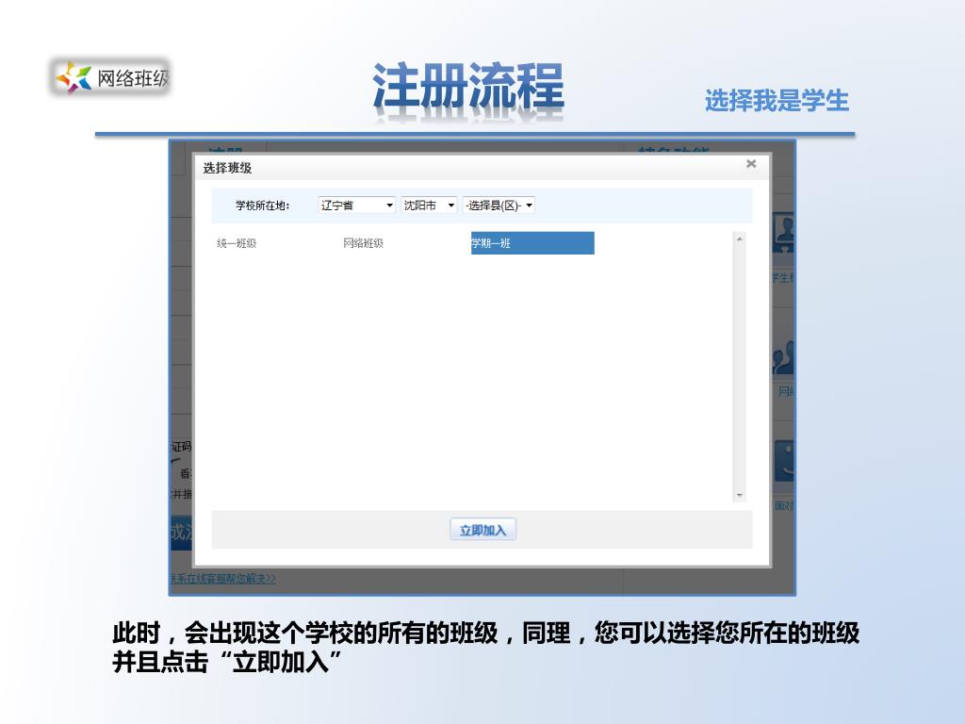The height and width of the screenshot is (724, 965).
Task: Select the highlighted class 学期一班
Action: [532, 243]
